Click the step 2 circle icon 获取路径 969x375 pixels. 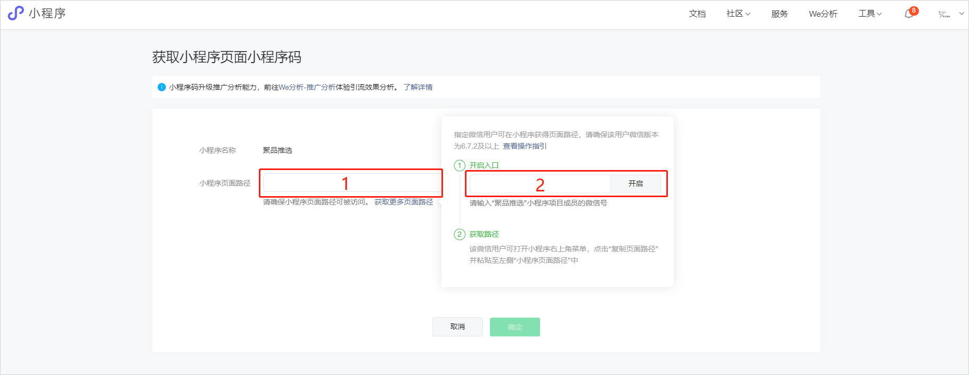coord(459,234)
